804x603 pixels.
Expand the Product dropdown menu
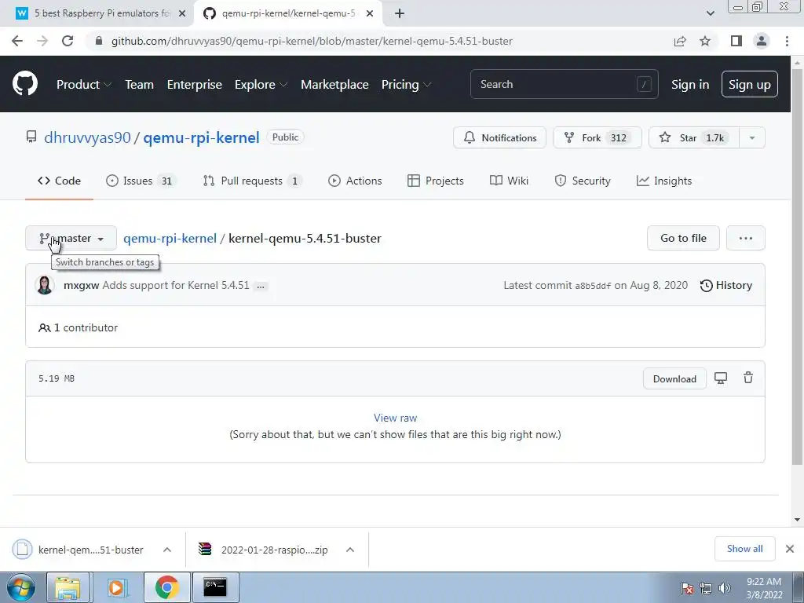click(83, 85)
